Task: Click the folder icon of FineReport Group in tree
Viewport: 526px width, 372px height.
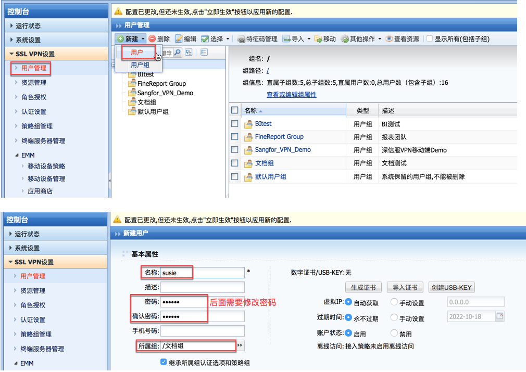Action: click(x=132, y=83)
